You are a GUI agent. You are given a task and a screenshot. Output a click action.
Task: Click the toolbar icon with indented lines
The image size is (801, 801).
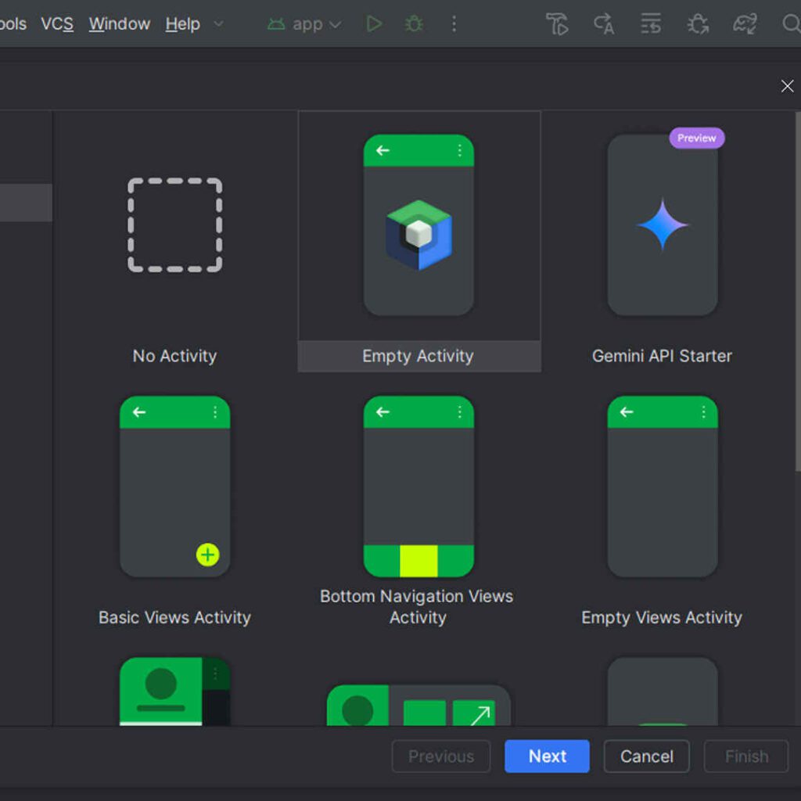point(650,24)
